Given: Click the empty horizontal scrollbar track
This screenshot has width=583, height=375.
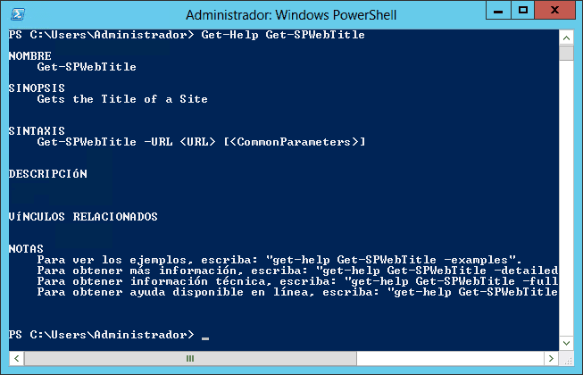Looking at the screenshot, I should point(450,359).
